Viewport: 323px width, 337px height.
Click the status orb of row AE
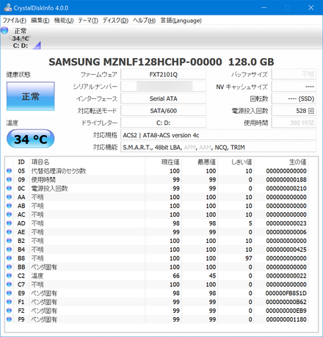[x=9, y=232]
